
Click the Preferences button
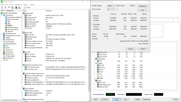147,99
